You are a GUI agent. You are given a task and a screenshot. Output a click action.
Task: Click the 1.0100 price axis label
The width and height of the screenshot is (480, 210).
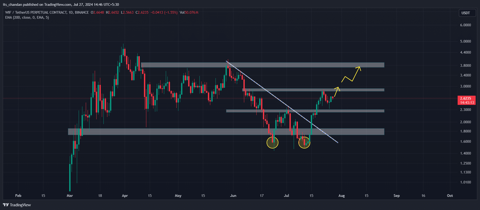pos(466,182)
